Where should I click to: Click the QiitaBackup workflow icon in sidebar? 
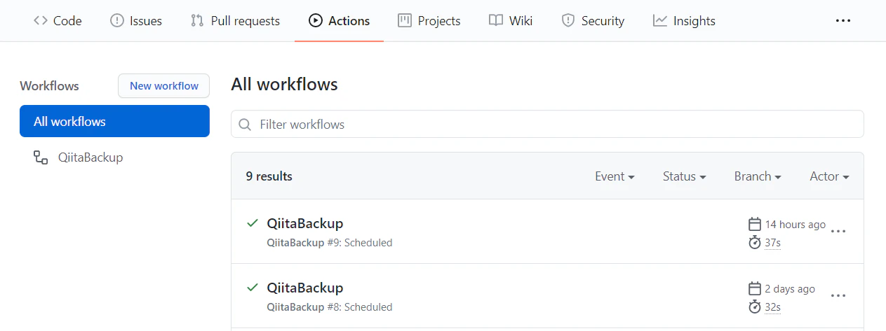[41, 157]
